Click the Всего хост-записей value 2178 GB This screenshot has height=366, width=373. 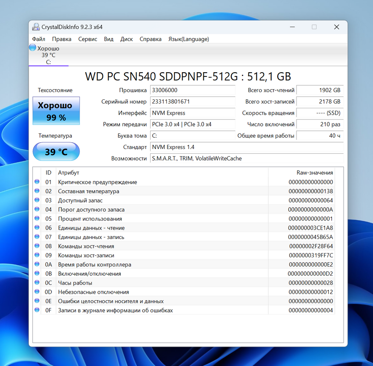pyautogui.click(x=320, y=101)
